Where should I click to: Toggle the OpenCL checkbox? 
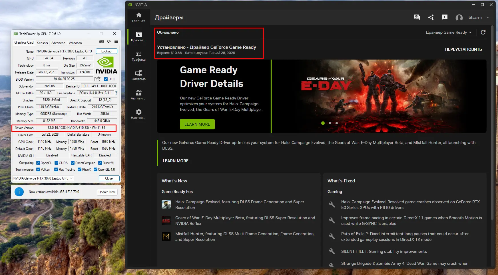click(x=38, y=163)
